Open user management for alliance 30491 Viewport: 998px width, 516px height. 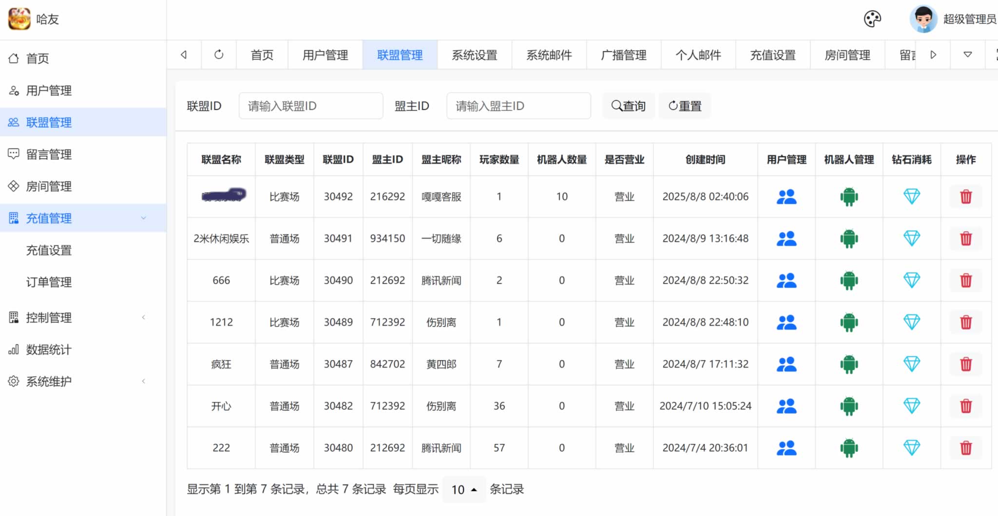(786, 239)
